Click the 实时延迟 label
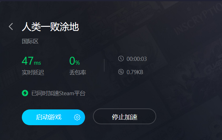Viewport: 222px width, 140px height. pos(33,73)
